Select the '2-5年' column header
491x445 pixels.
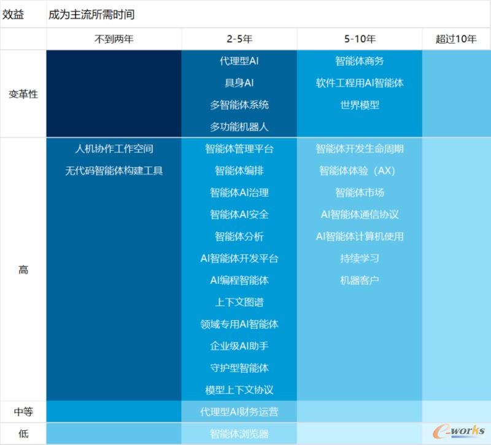pyautogui.click(x=239, y=39)
